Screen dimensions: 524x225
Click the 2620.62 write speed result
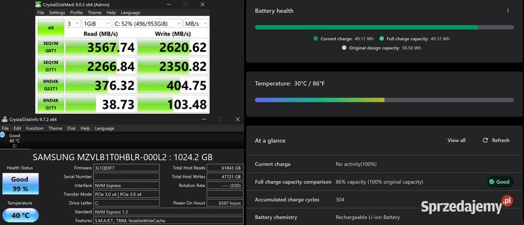click(x=173, y=47)
